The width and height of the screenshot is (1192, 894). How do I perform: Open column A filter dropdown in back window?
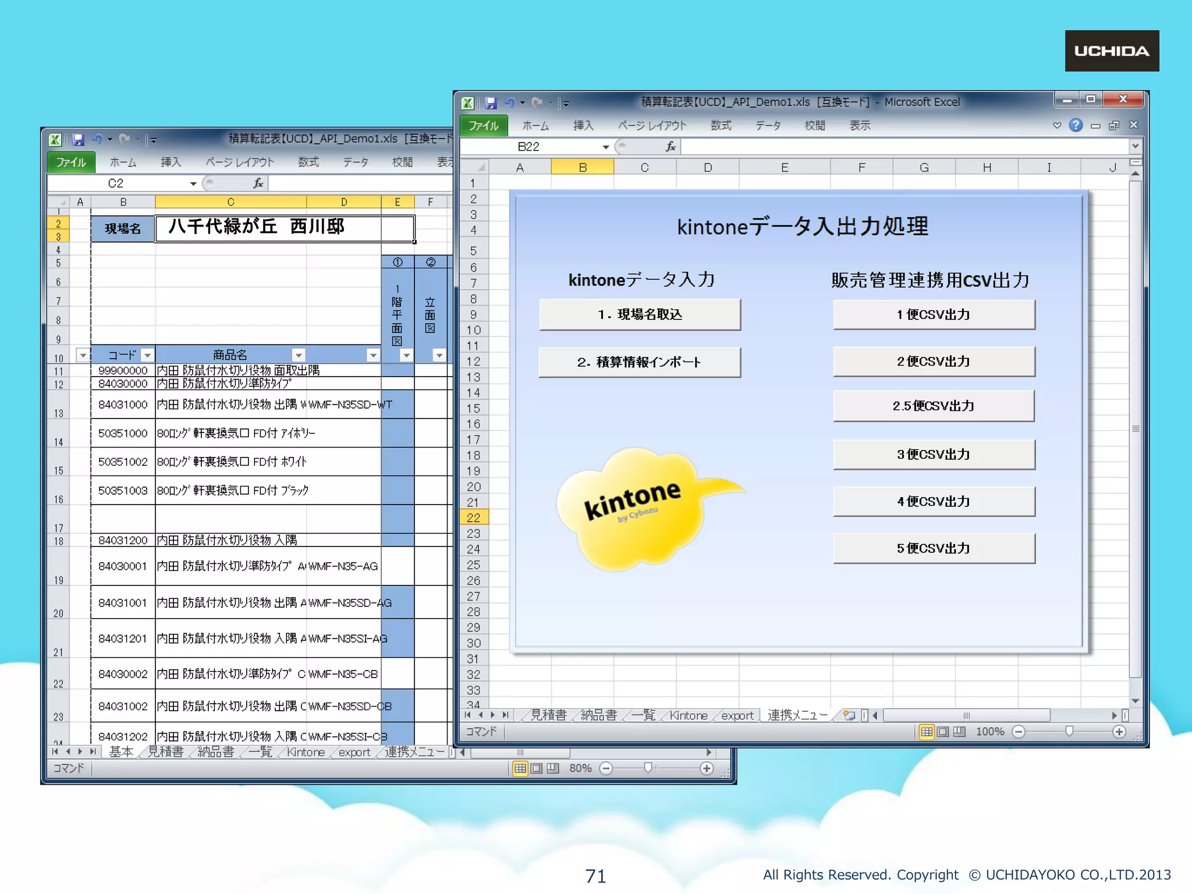[83, 355]
